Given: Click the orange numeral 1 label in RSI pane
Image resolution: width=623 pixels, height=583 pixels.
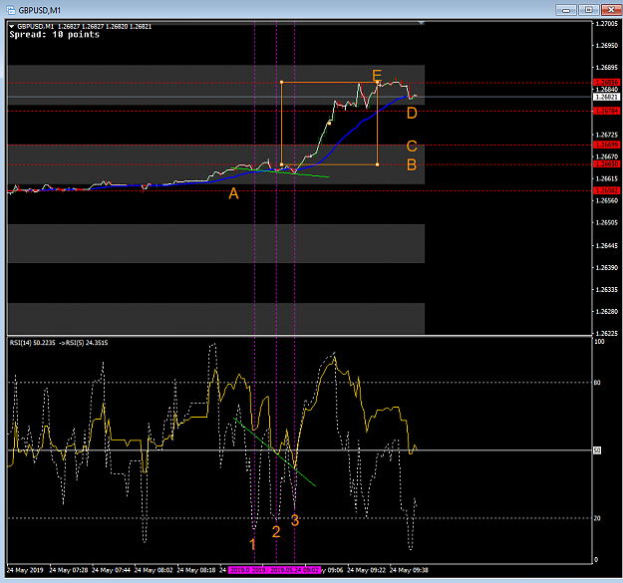Looking at the screenshot, I should [x=252, y=544].
